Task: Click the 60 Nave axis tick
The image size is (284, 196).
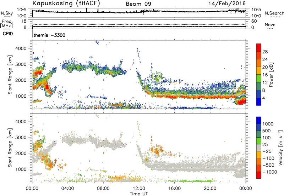Action: pyautogui.click(x=254, y=21)
